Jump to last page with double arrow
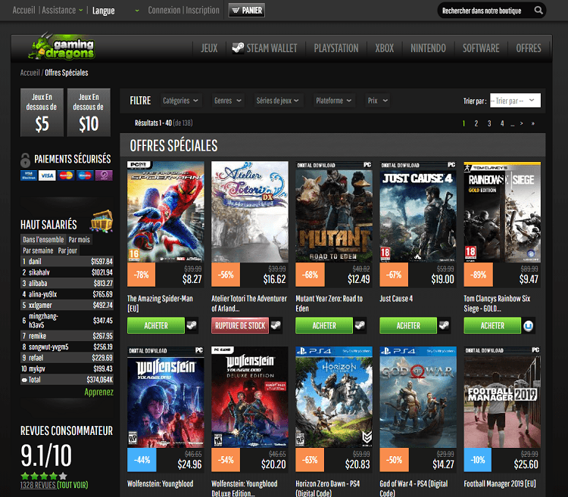The width and height of the screenshot is (568, 497). pos(533,123)
